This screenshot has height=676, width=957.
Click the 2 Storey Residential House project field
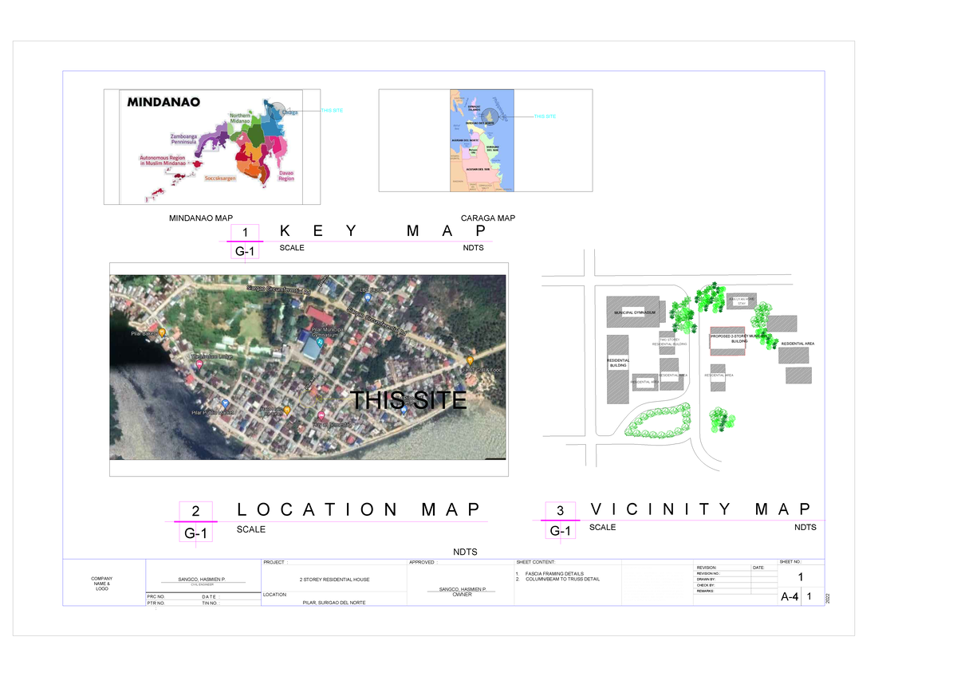pos(333,580)
